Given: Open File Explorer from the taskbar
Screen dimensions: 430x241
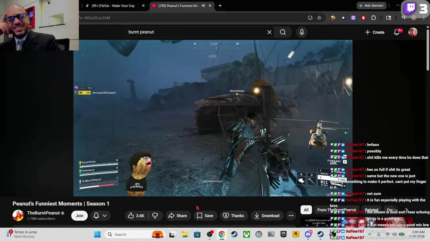Looking at the screenshot, I should 185,235.
